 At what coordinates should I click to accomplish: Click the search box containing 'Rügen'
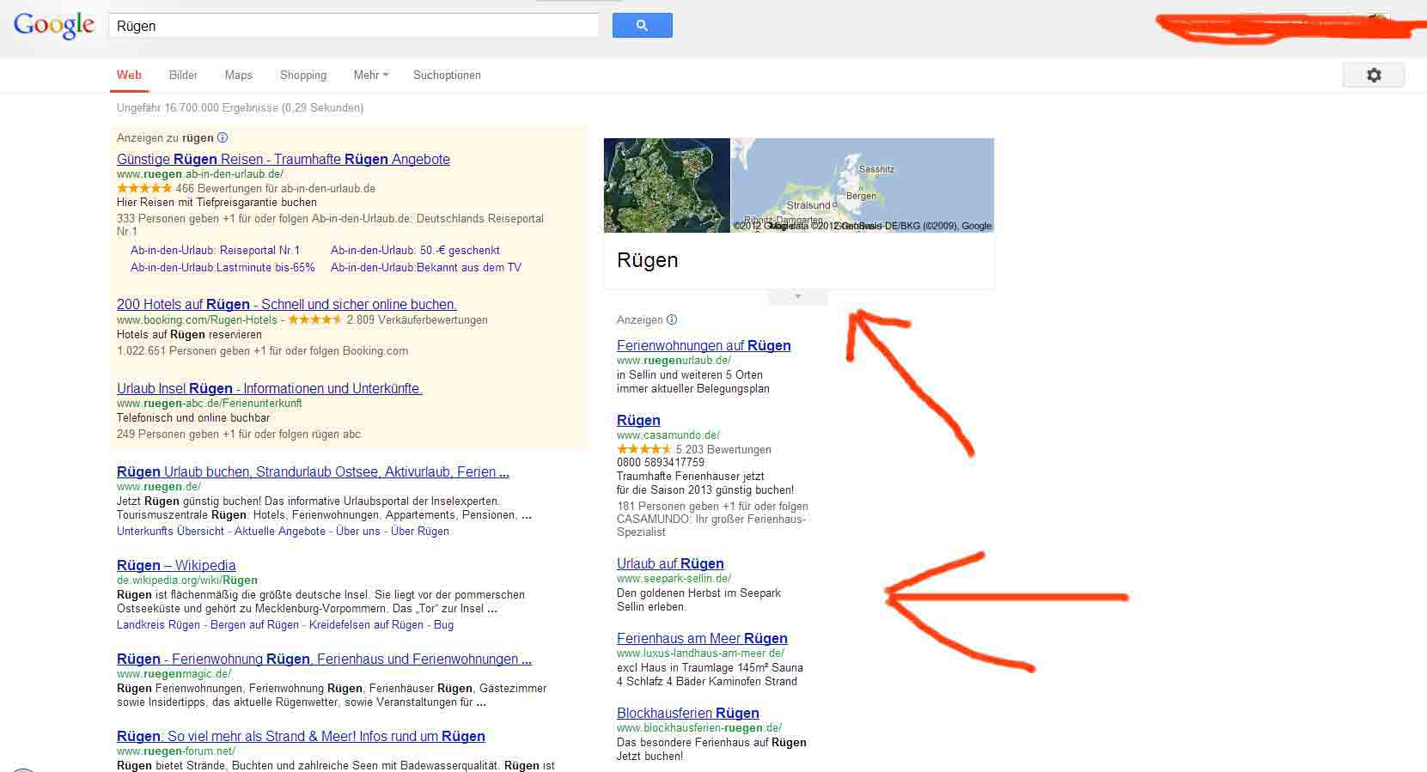pos(353,26)
